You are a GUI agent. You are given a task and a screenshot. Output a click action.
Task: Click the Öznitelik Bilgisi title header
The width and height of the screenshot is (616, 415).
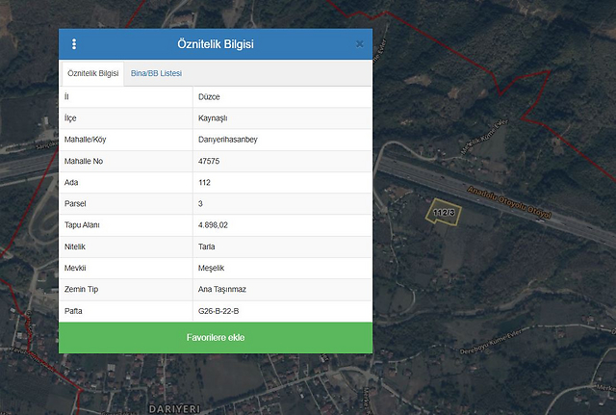point(216,44)
